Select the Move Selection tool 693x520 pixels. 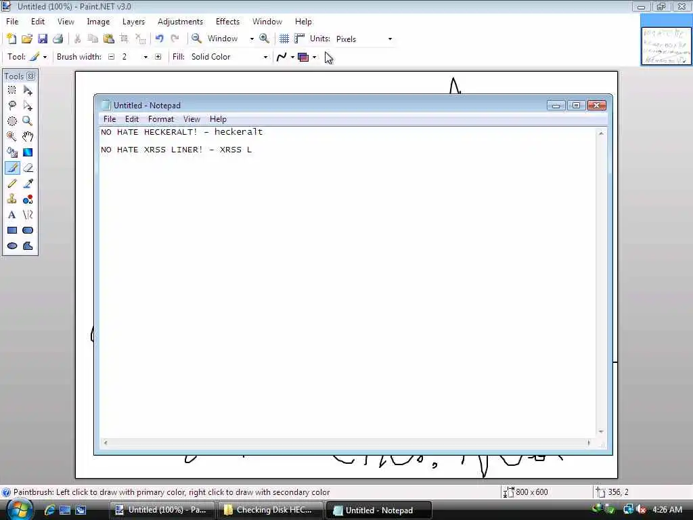[x=28, y=106]
